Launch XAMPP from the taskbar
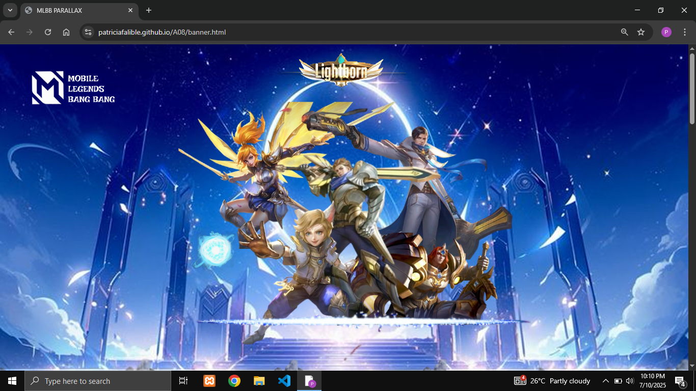Screen dimensions: 696x391 tap(209, 381)
